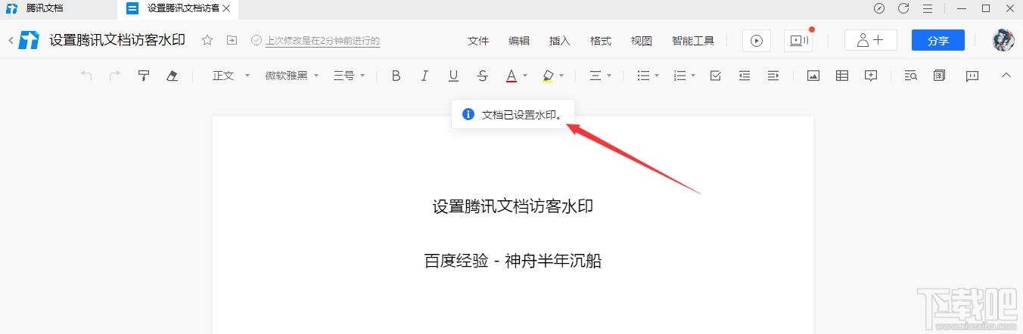Viewport: 1023px width, 334px height.
Task: Insert a checkbox to-do list
Action: click(716, 76)
